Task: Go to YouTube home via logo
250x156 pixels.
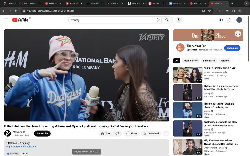Action: tap(20, 20)
